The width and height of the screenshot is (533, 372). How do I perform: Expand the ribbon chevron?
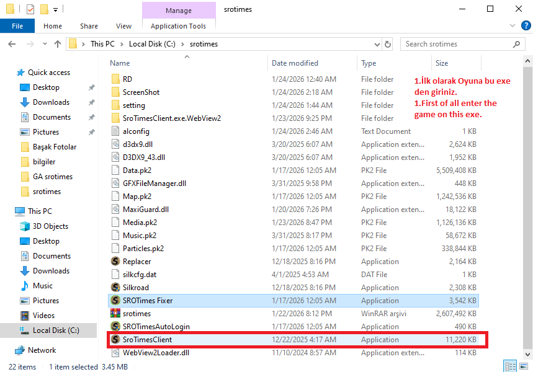tap(513, 26)
